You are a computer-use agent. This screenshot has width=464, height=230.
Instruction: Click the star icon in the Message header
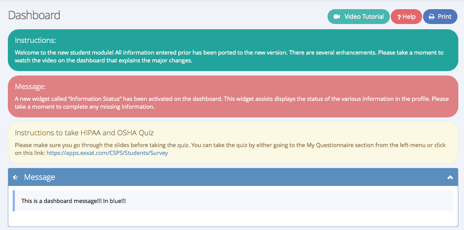coord(16,177)
